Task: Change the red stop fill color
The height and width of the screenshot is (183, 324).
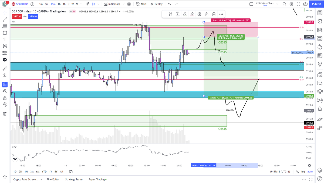Action: tap(192, 14)
